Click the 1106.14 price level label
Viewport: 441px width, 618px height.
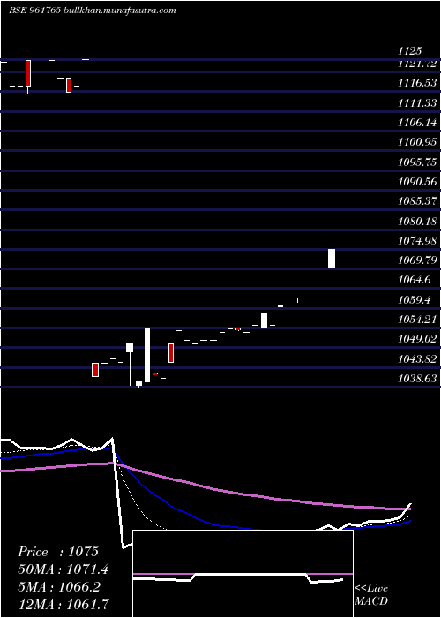click(417, 123)
